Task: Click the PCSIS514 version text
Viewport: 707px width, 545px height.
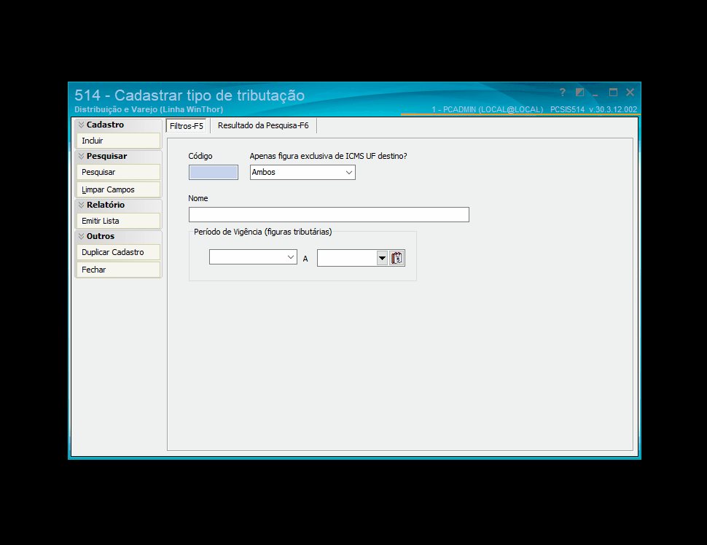Action: (x=593, y=109)
